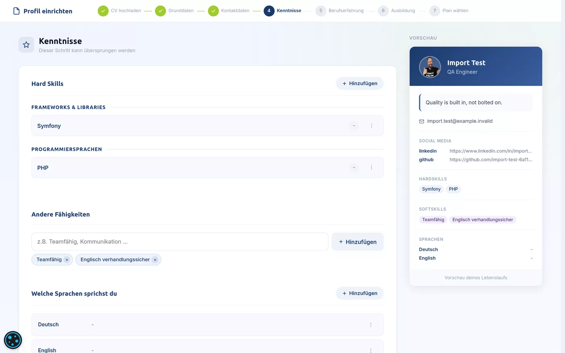Click the step 5 circle for Berufserfahrung
565x353 pixels.
(321, 11)
